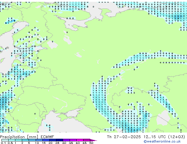Click the 40–45 mm magenta legend box
Image resolution: width=187 pixels, height=144 pixels.
pos(80,140)
